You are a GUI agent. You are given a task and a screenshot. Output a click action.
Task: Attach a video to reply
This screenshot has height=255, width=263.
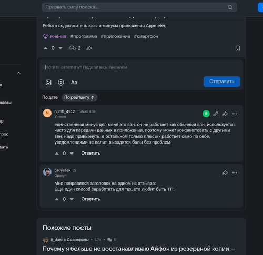pos(61,83)
